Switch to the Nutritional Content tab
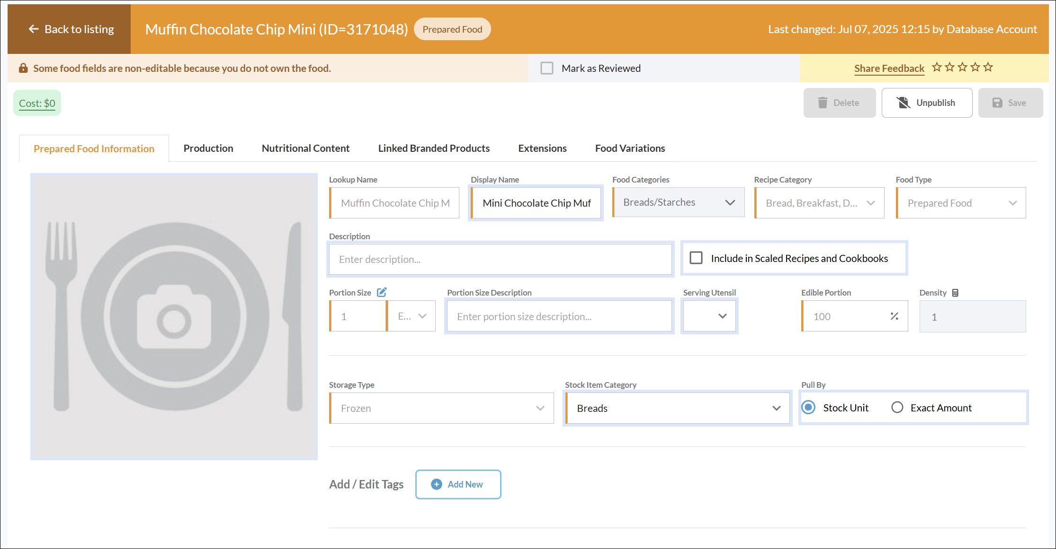 tap(305, 148)
